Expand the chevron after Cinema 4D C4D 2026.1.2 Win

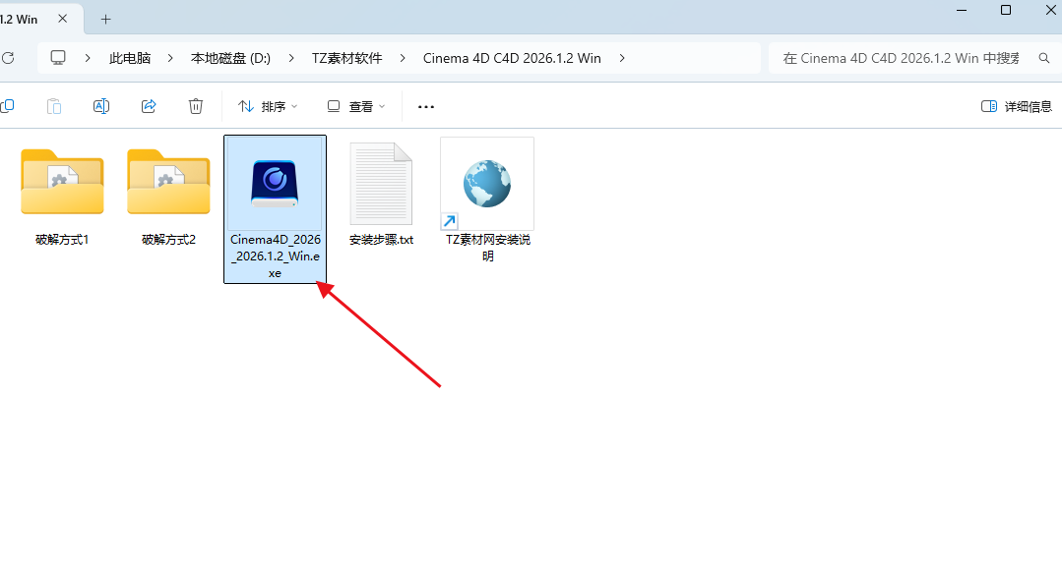(622, 58)
